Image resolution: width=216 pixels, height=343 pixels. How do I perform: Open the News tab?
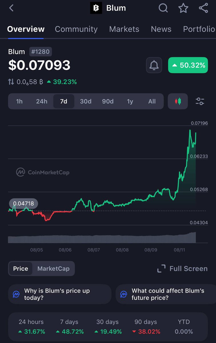click(x=161, y=29)
